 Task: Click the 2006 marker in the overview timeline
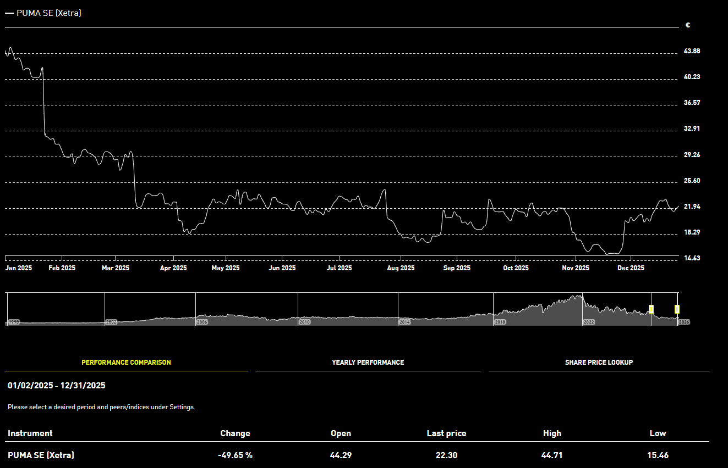[x=202, y=322]
